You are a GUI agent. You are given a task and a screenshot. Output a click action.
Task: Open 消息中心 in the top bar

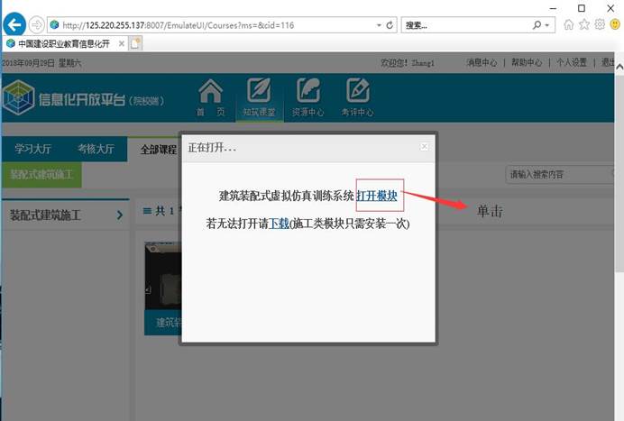481,62
